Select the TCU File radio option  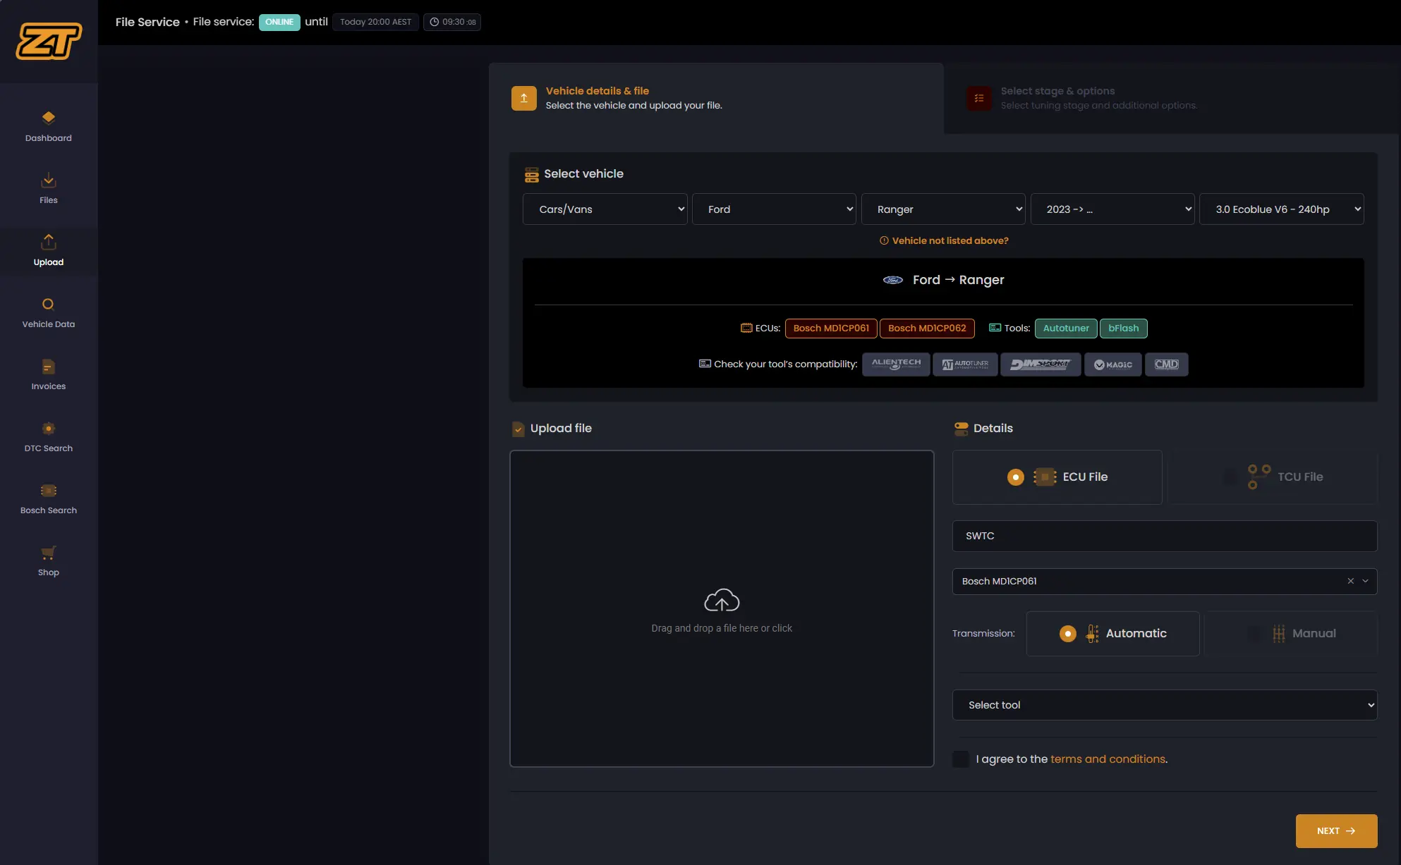[1230, 477]
